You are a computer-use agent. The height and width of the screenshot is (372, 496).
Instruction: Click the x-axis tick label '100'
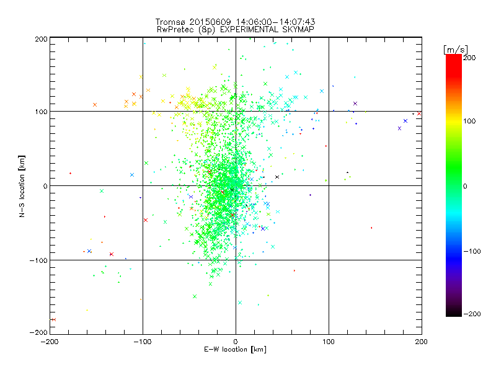coord(329,342)
